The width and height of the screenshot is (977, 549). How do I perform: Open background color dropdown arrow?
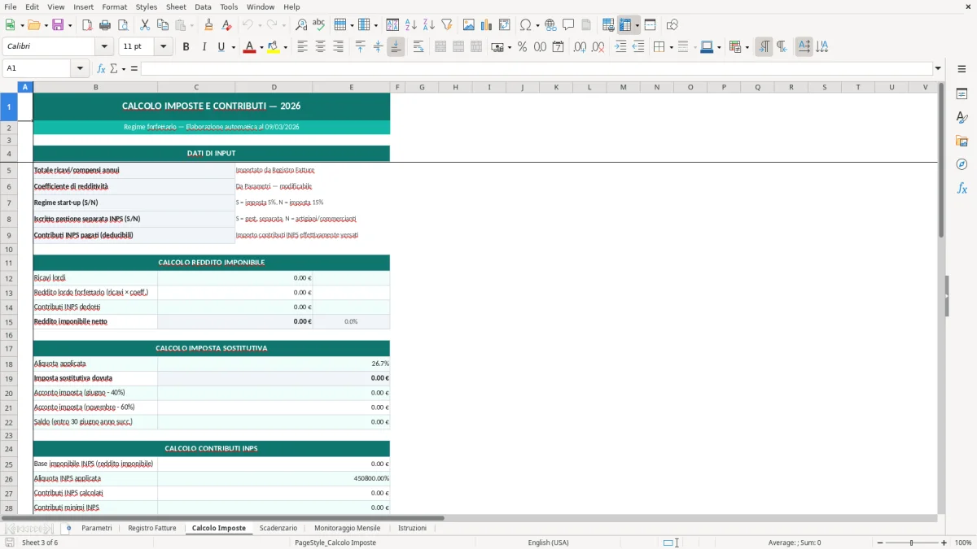[285, 47]
